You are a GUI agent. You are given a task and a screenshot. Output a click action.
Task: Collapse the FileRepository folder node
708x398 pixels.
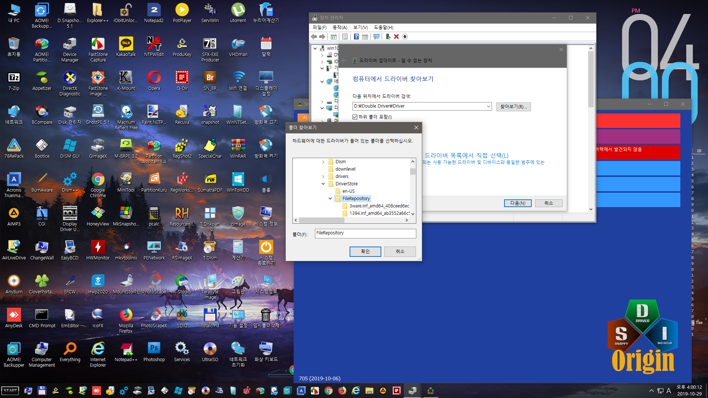(330, 199)
